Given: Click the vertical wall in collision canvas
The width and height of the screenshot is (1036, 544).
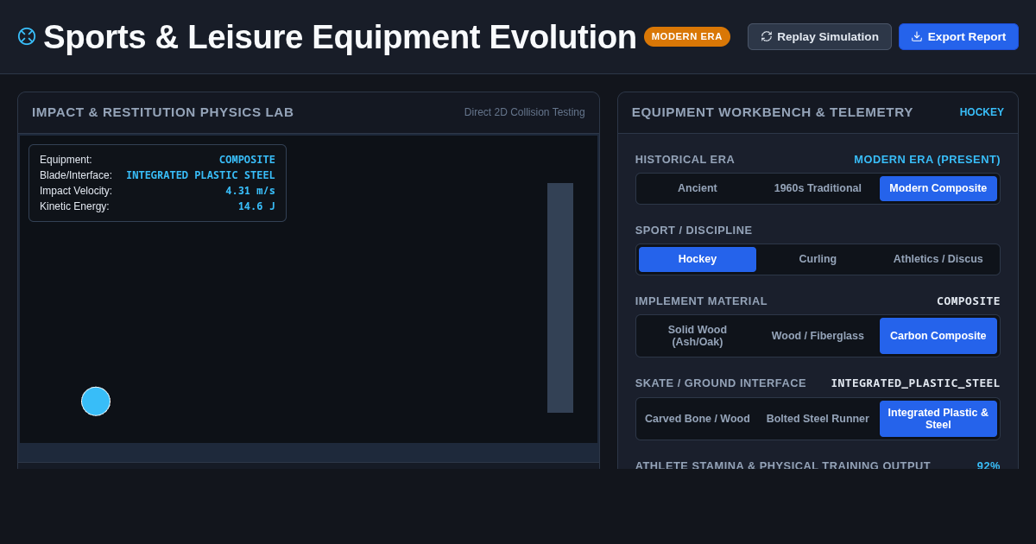Looking at the screenshot, I should pos(560,298).
